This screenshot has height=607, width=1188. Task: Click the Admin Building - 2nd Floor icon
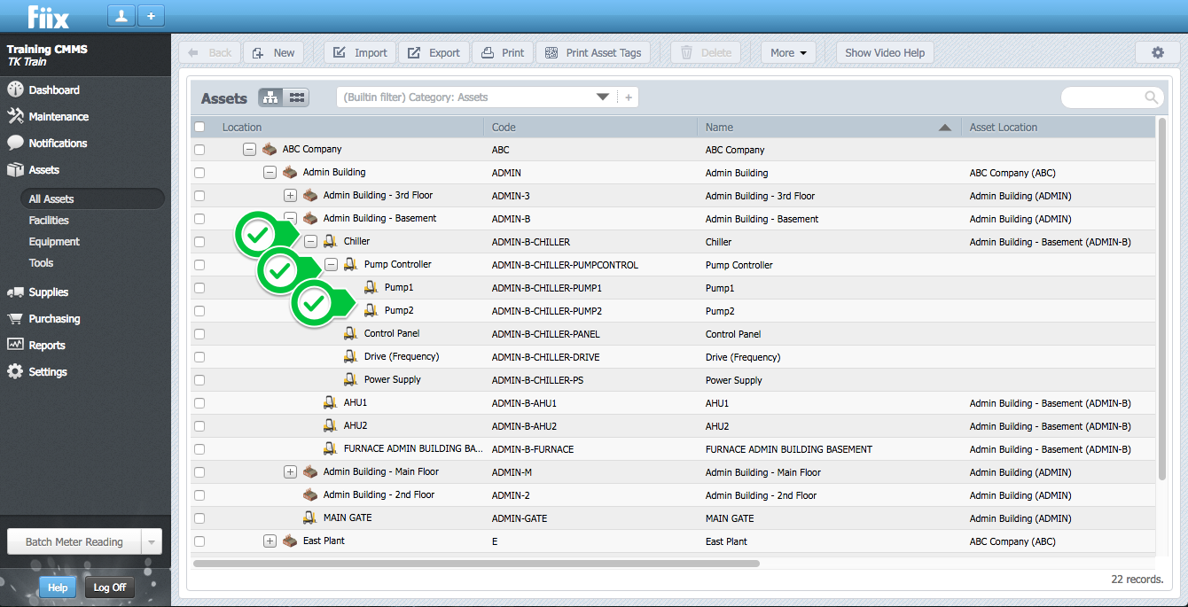(x=310, y=494)
